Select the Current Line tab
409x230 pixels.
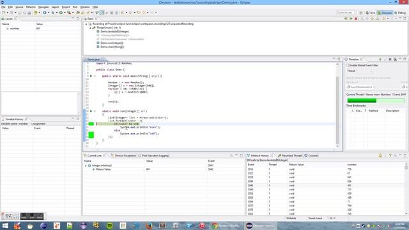tap(94, 156)
